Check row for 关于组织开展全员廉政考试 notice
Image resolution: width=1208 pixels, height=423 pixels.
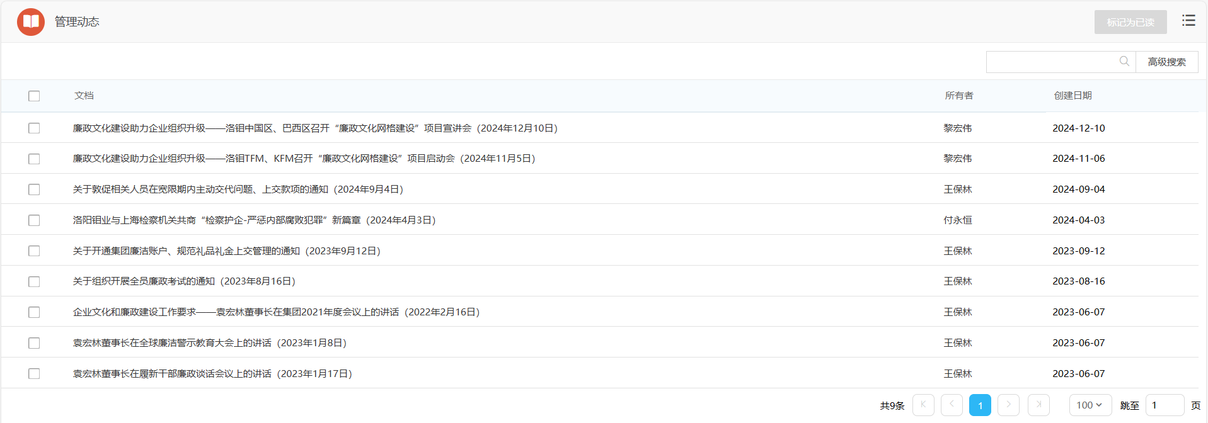tap(34, 281)
